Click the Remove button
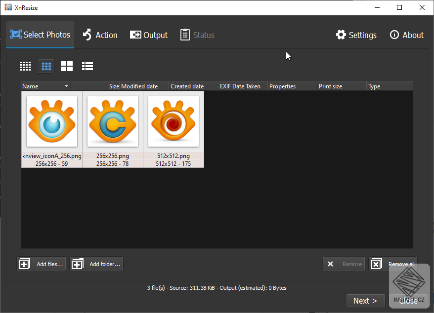 [x=344, y=264]
